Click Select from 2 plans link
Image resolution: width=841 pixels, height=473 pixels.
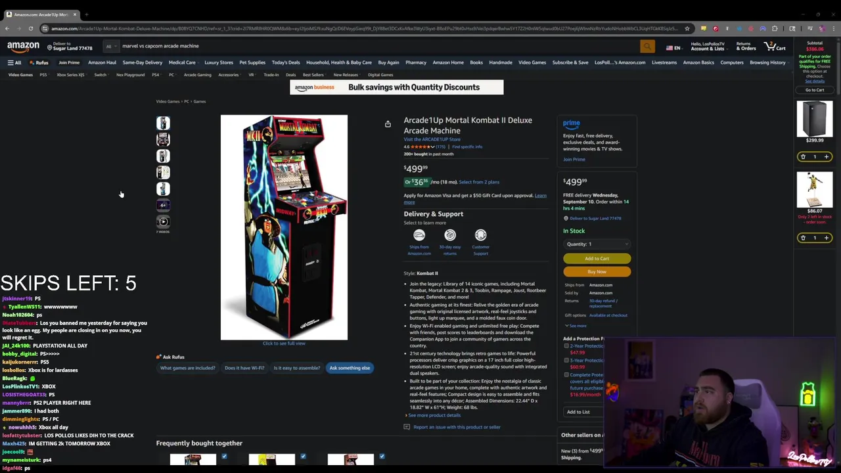click(479, 182)
